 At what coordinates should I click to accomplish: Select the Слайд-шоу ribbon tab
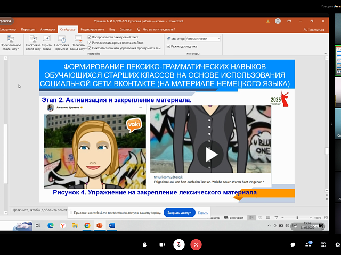(68, 30)
